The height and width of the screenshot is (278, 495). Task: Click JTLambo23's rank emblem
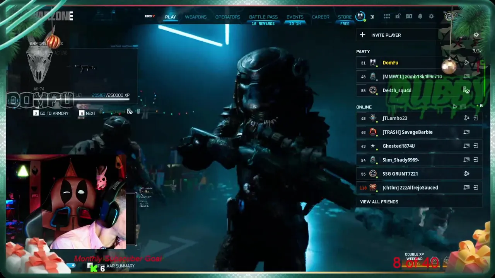[373, 118]
